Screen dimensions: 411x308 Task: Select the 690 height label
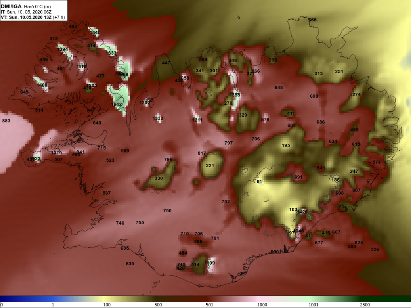click(x=314, y=96)
